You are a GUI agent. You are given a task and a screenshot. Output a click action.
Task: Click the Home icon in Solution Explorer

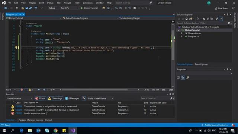coord(187,19)
